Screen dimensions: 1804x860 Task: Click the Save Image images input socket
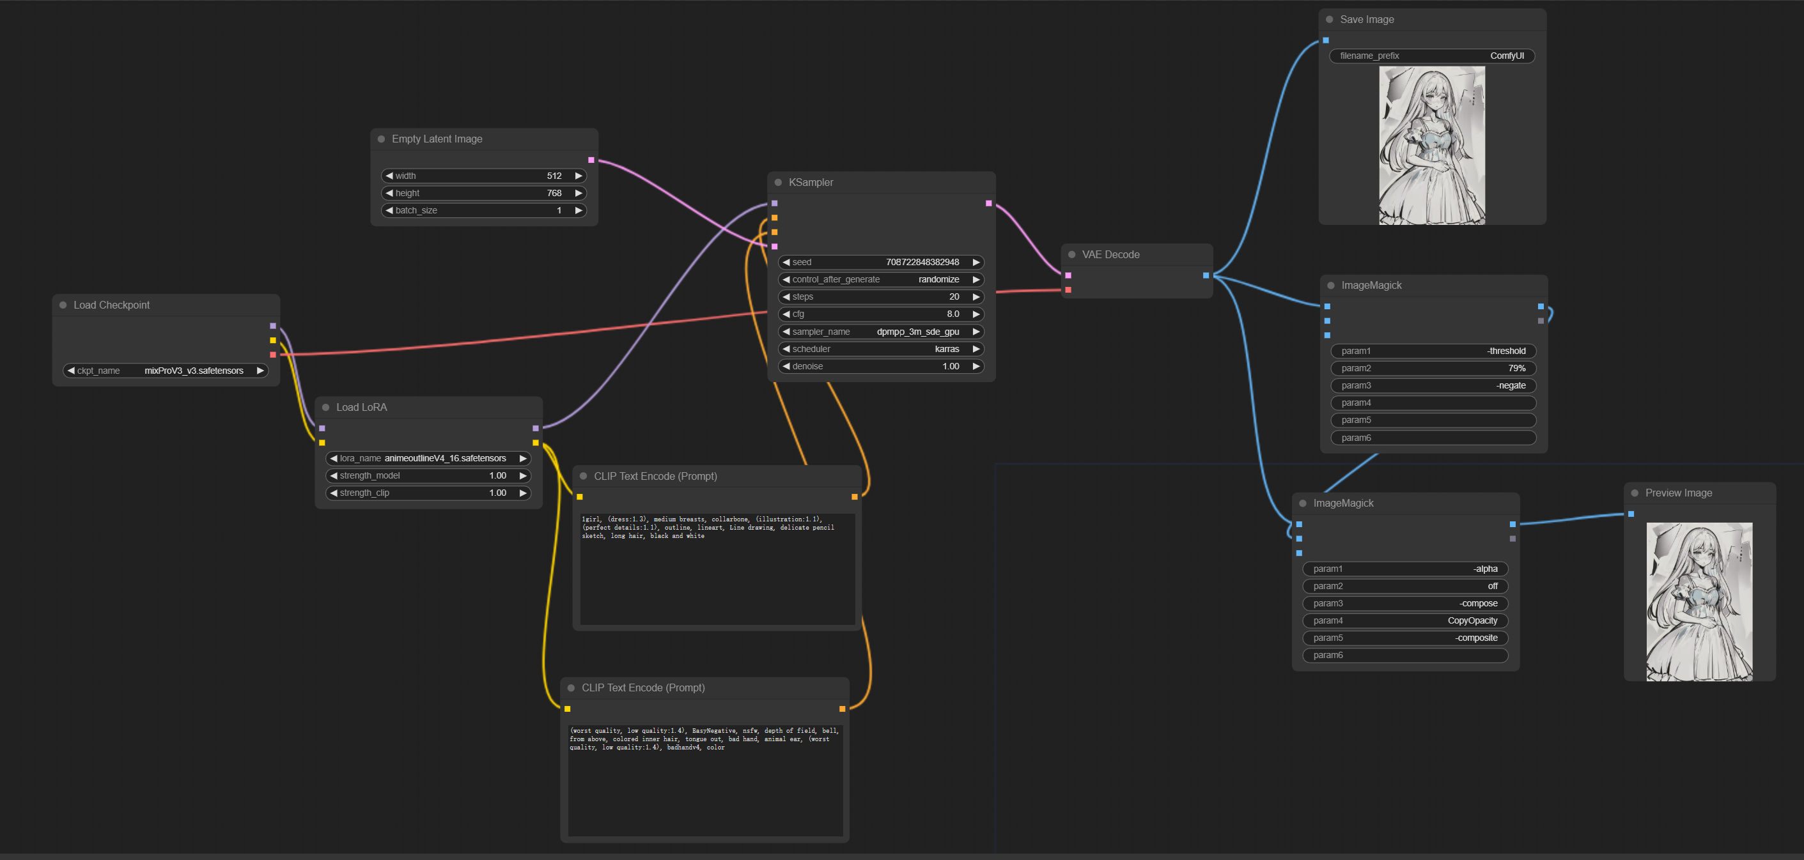point(1326,41)
